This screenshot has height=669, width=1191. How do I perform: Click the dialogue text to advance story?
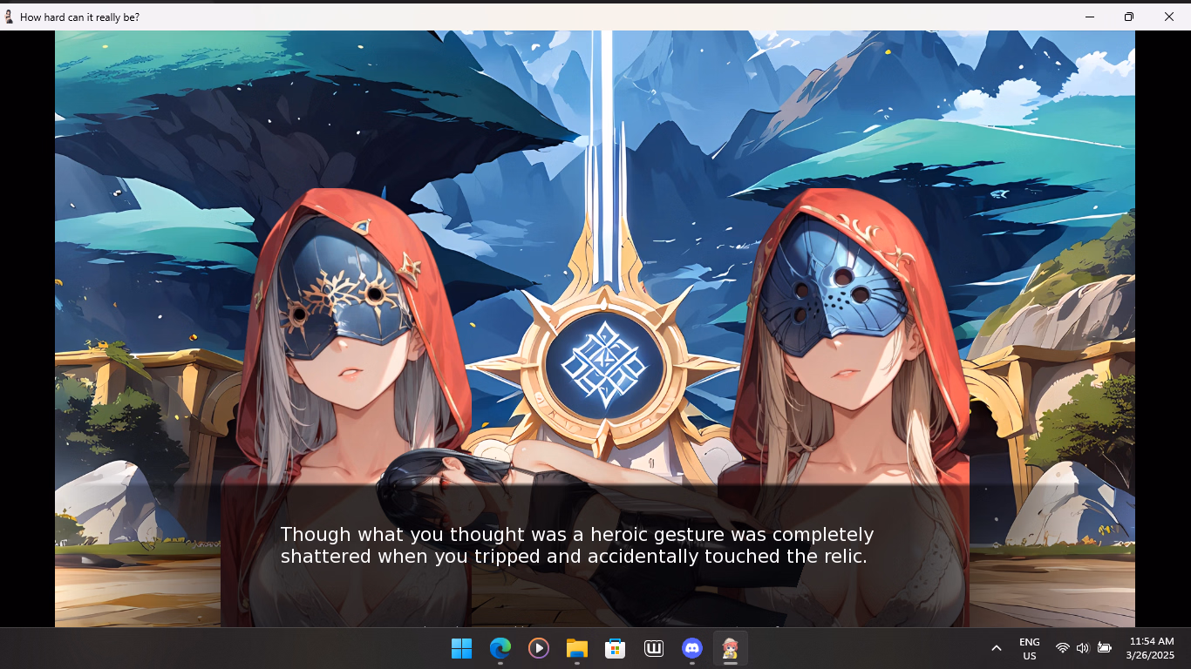[x=575, y=545]
